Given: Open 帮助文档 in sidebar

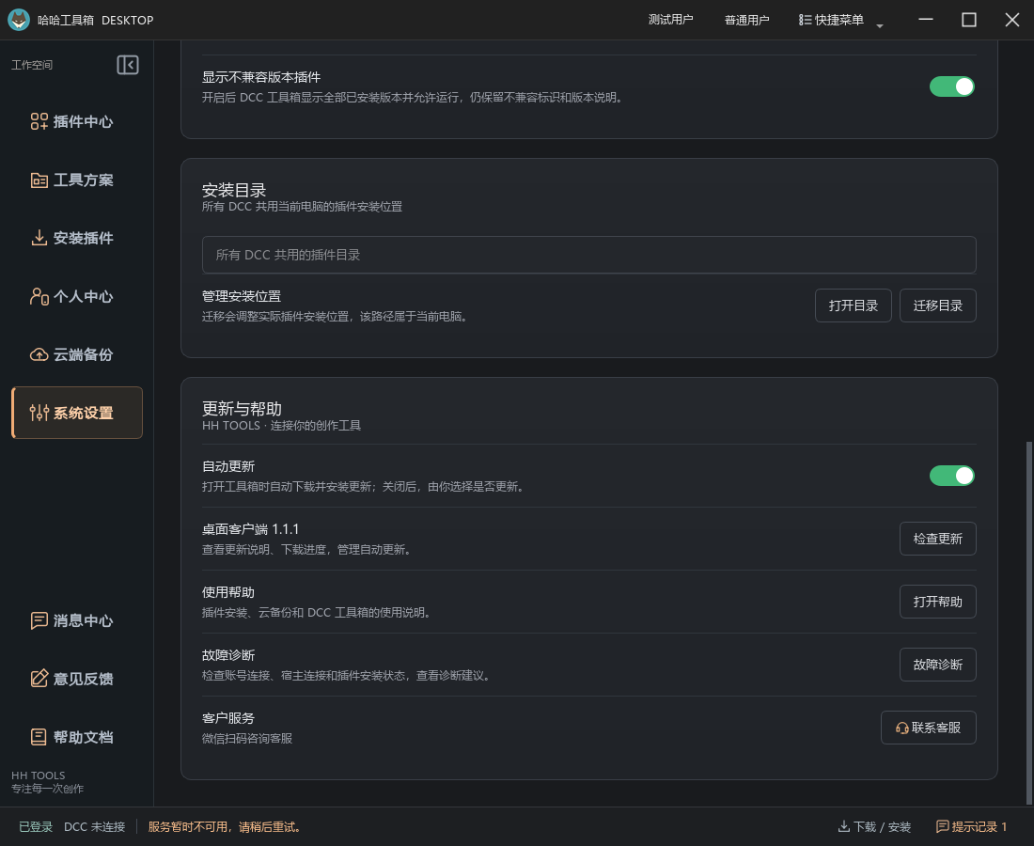Looking at the screenshot, I should click(76, 737).
